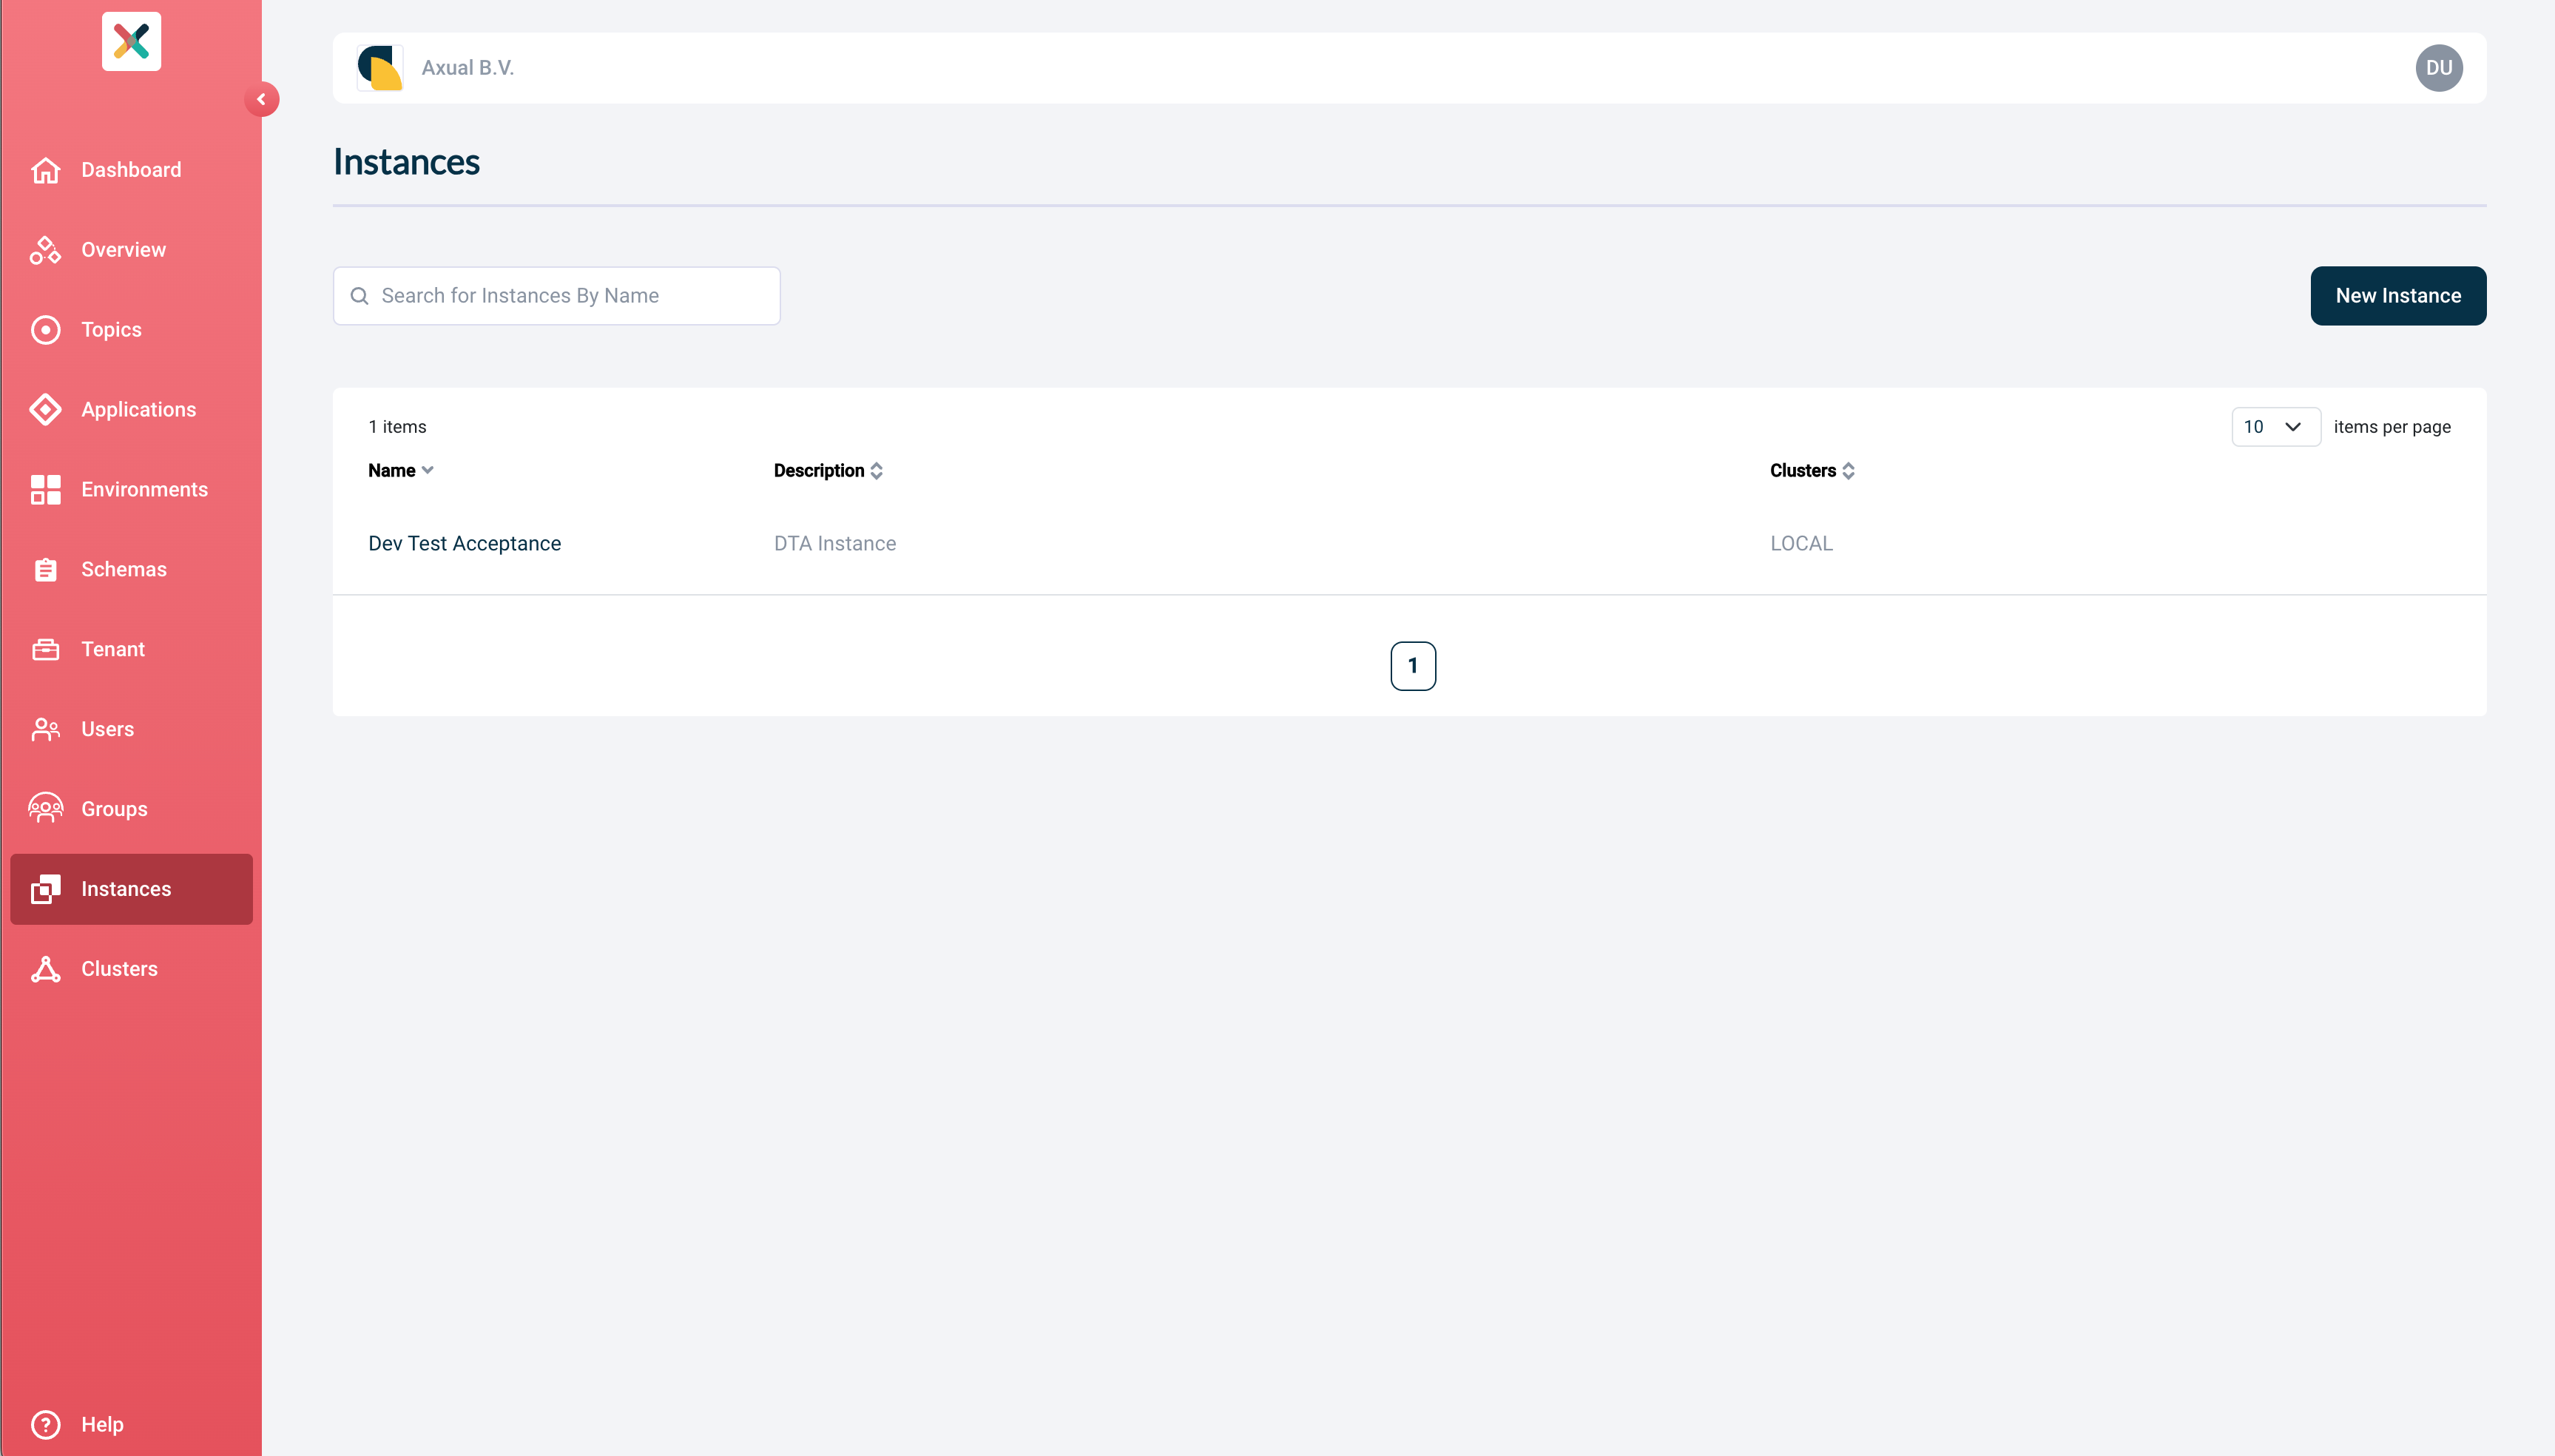The height and width of the screenshot is (1456, 2555).
Task: Click the Environments grid icon
Action: (45, 490)
